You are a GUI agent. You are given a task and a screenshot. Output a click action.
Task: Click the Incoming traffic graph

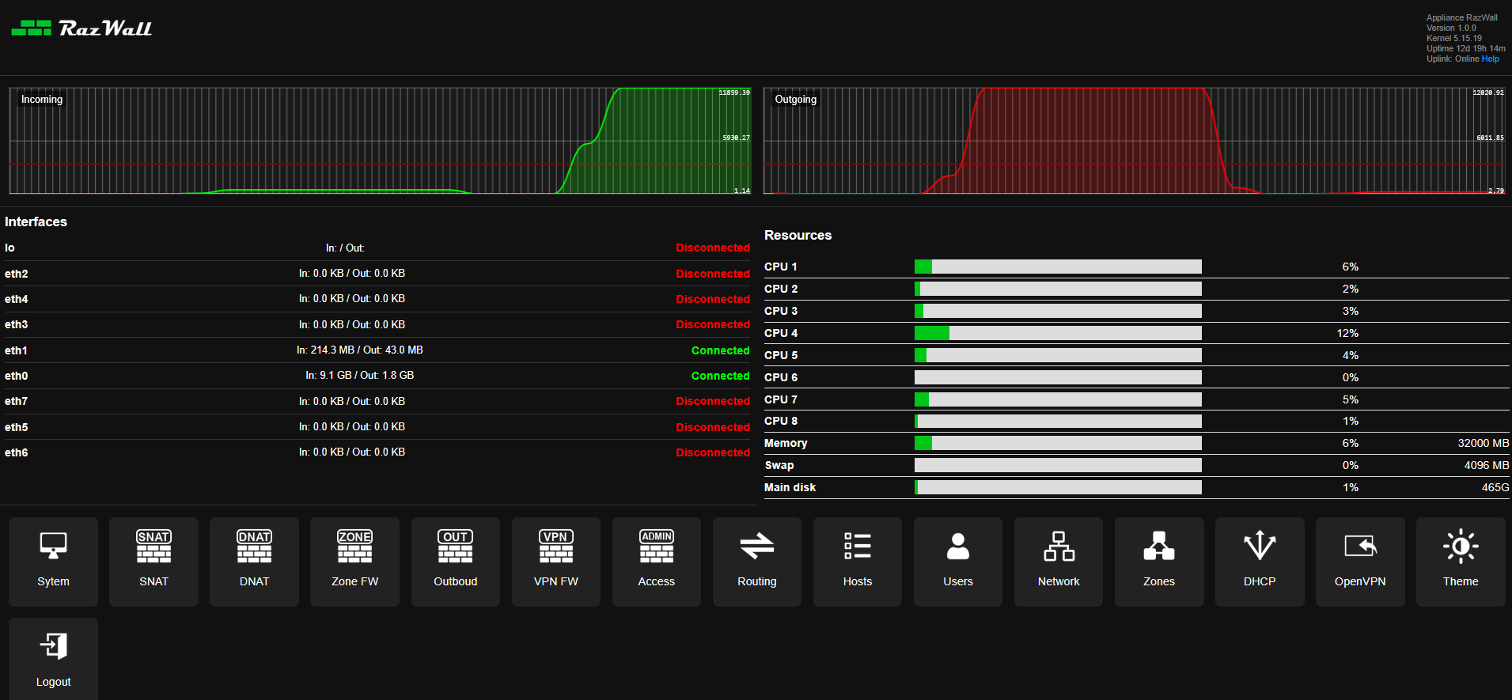click(x=380, y=141)
